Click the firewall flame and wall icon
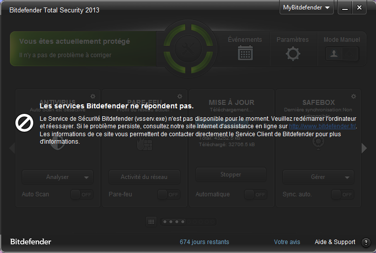This screenshot has height=253, width=376. pyautogui.click(x=145, y=144)
